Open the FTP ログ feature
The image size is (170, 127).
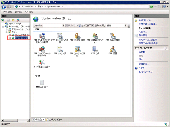click(x=95, y=51)
